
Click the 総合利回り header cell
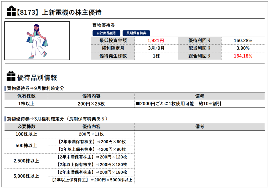pyautogui.click(x=200, y=56)
